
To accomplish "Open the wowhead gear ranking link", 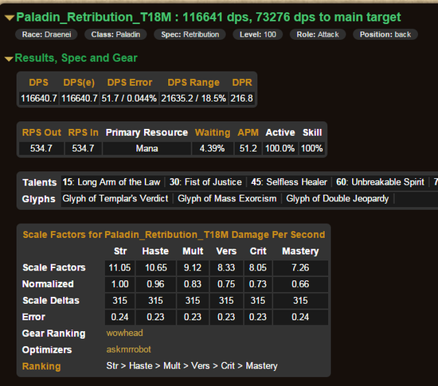I will coord(124,333).
